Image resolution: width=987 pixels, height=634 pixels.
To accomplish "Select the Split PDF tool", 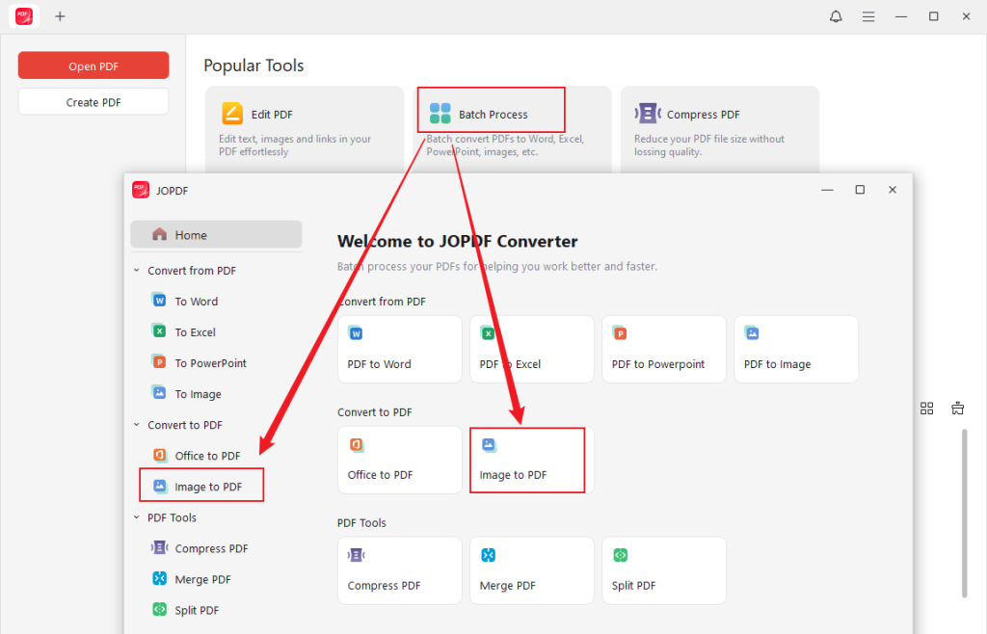I will tap(663, 570).
